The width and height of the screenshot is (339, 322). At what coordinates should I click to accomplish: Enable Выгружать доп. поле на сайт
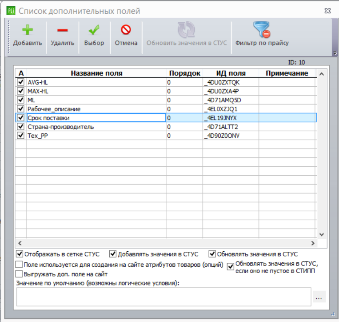click(x=19, y=274)
